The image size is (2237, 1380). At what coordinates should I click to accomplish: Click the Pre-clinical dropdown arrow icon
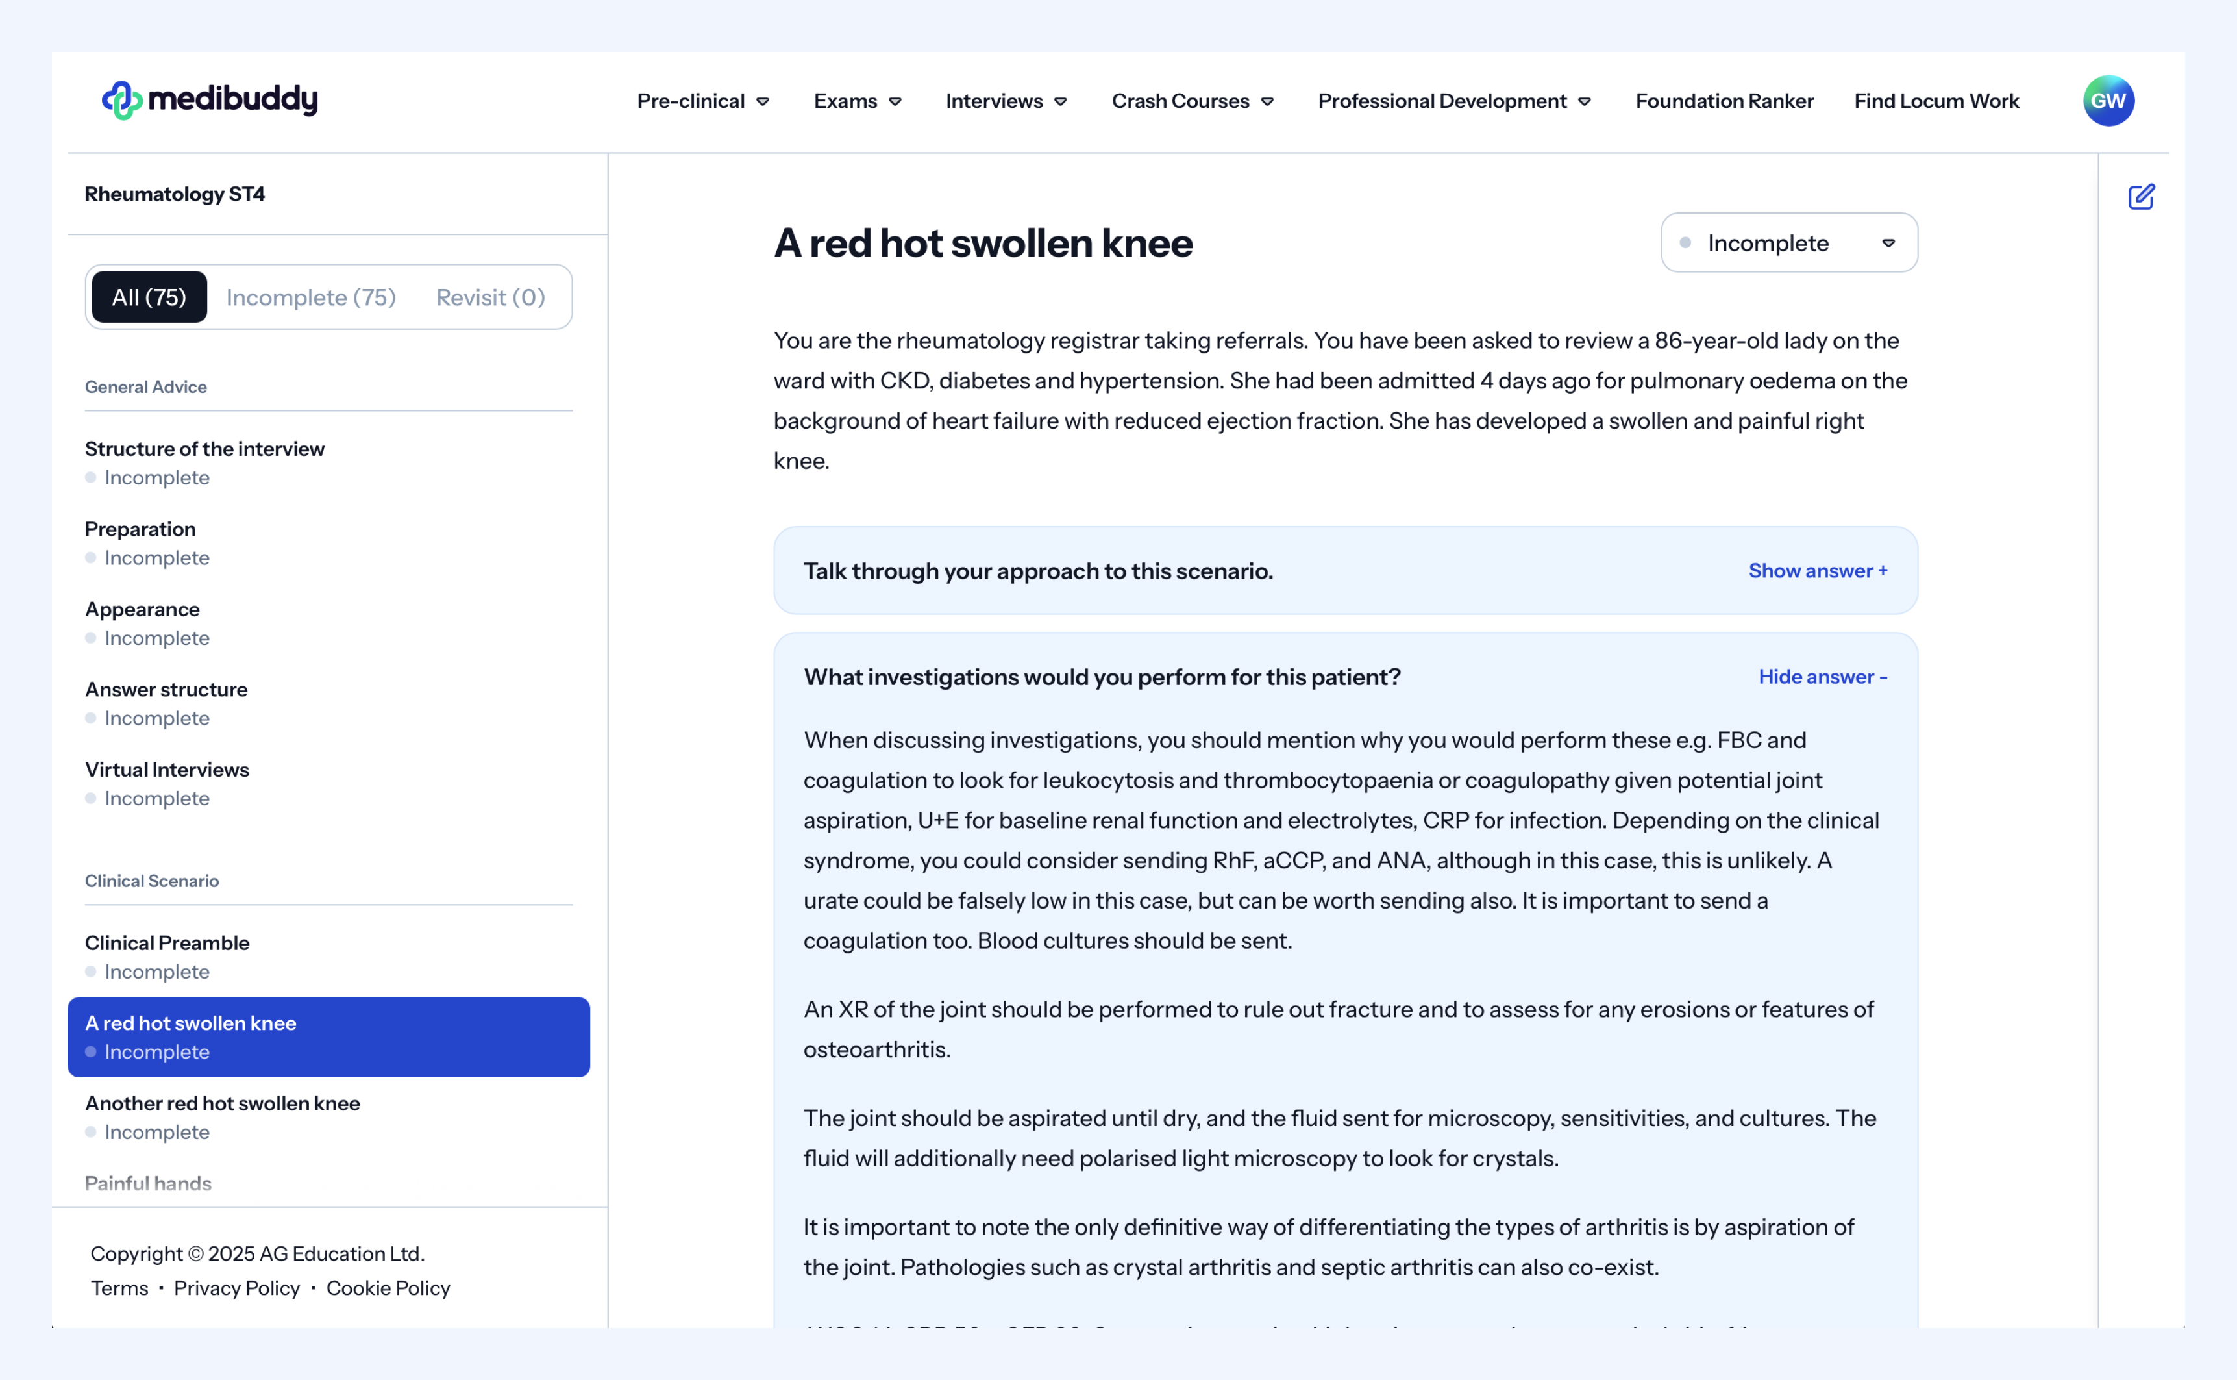[763, 101]
